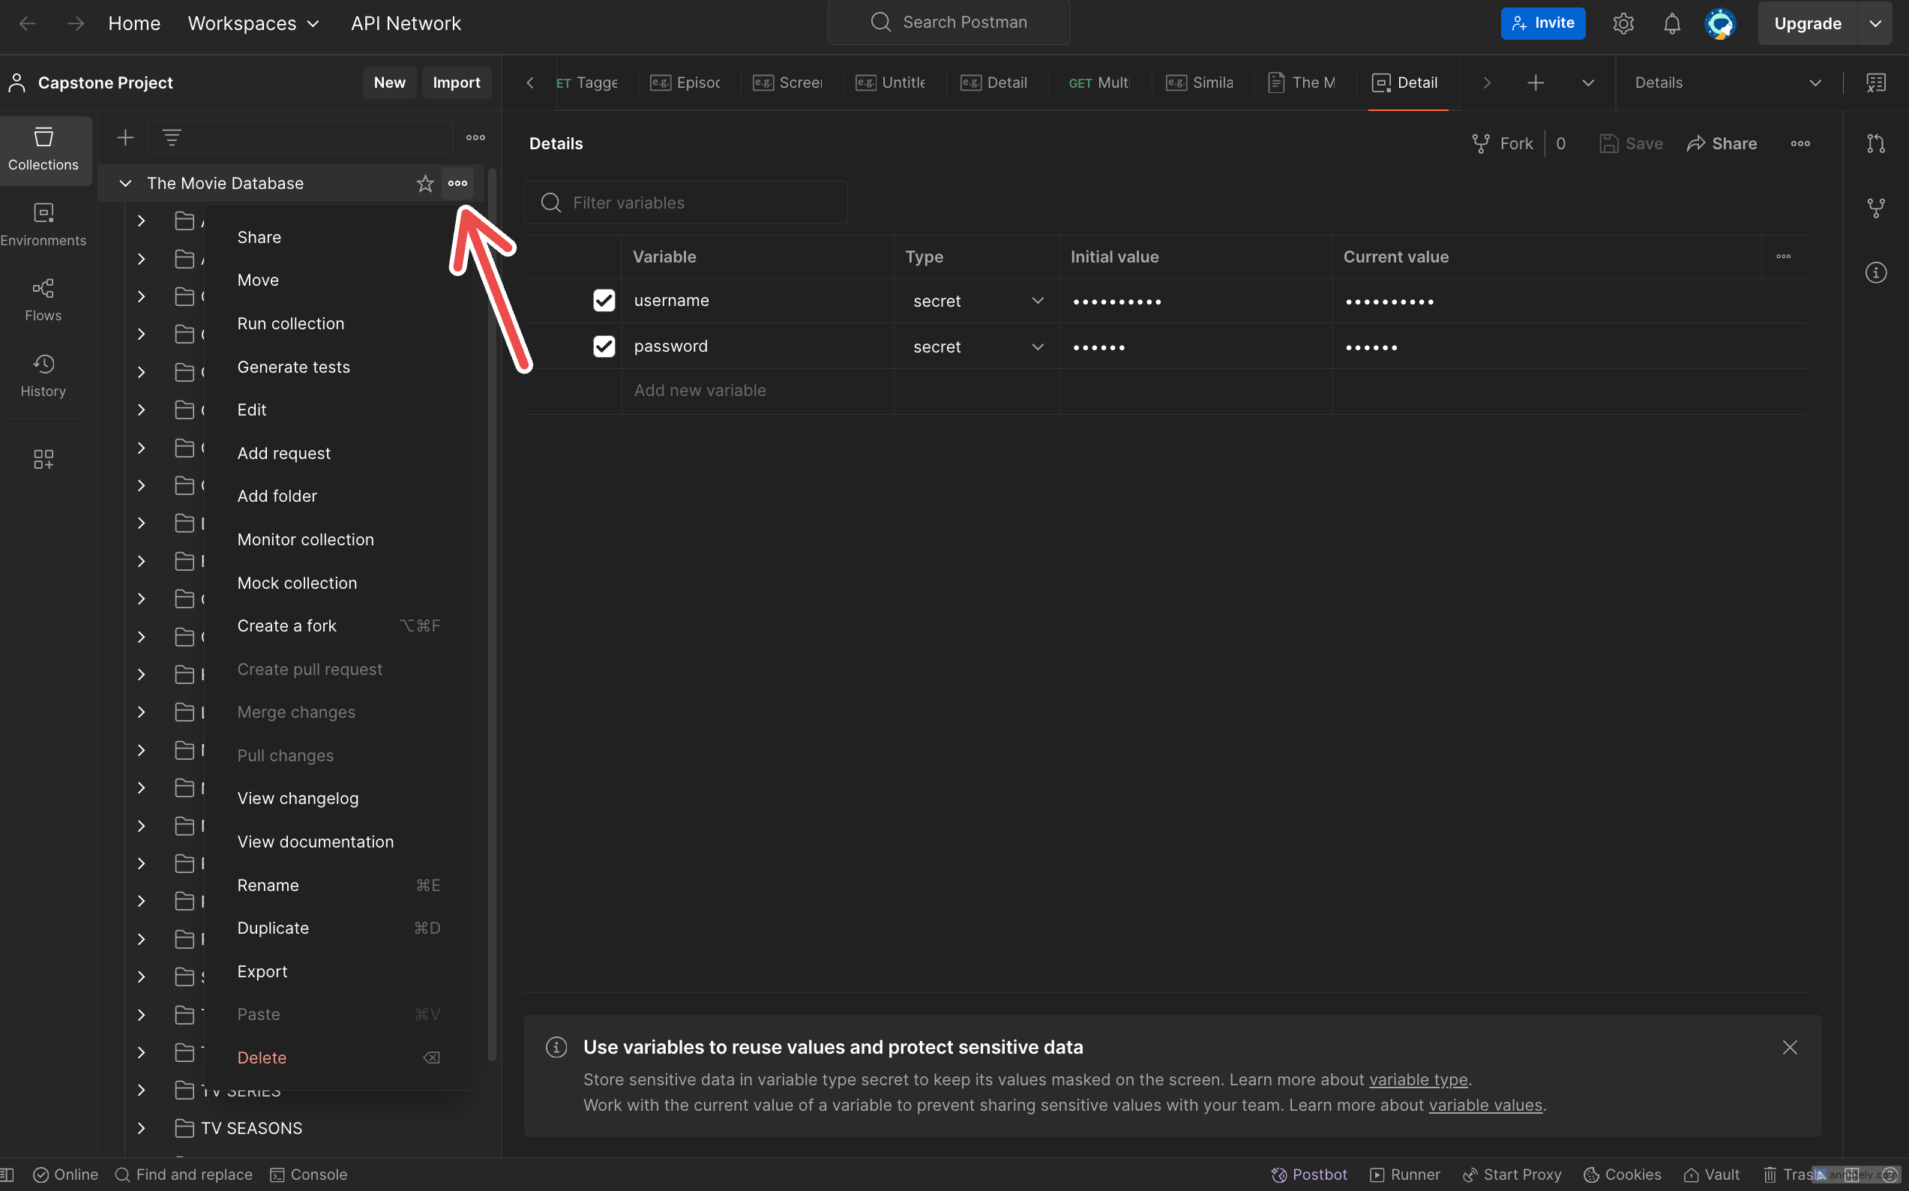Click the New button
Image resolution: width=1909 pixels, height=1191 pixels.
[x=390, y=82]
